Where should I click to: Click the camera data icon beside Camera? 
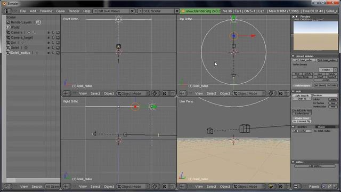click(29, 33)
